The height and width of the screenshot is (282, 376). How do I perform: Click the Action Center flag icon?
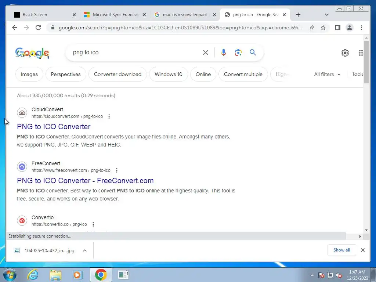(x=321, y=275)
